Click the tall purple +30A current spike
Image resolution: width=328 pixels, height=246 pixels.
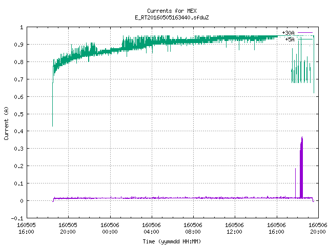point(301,168)
